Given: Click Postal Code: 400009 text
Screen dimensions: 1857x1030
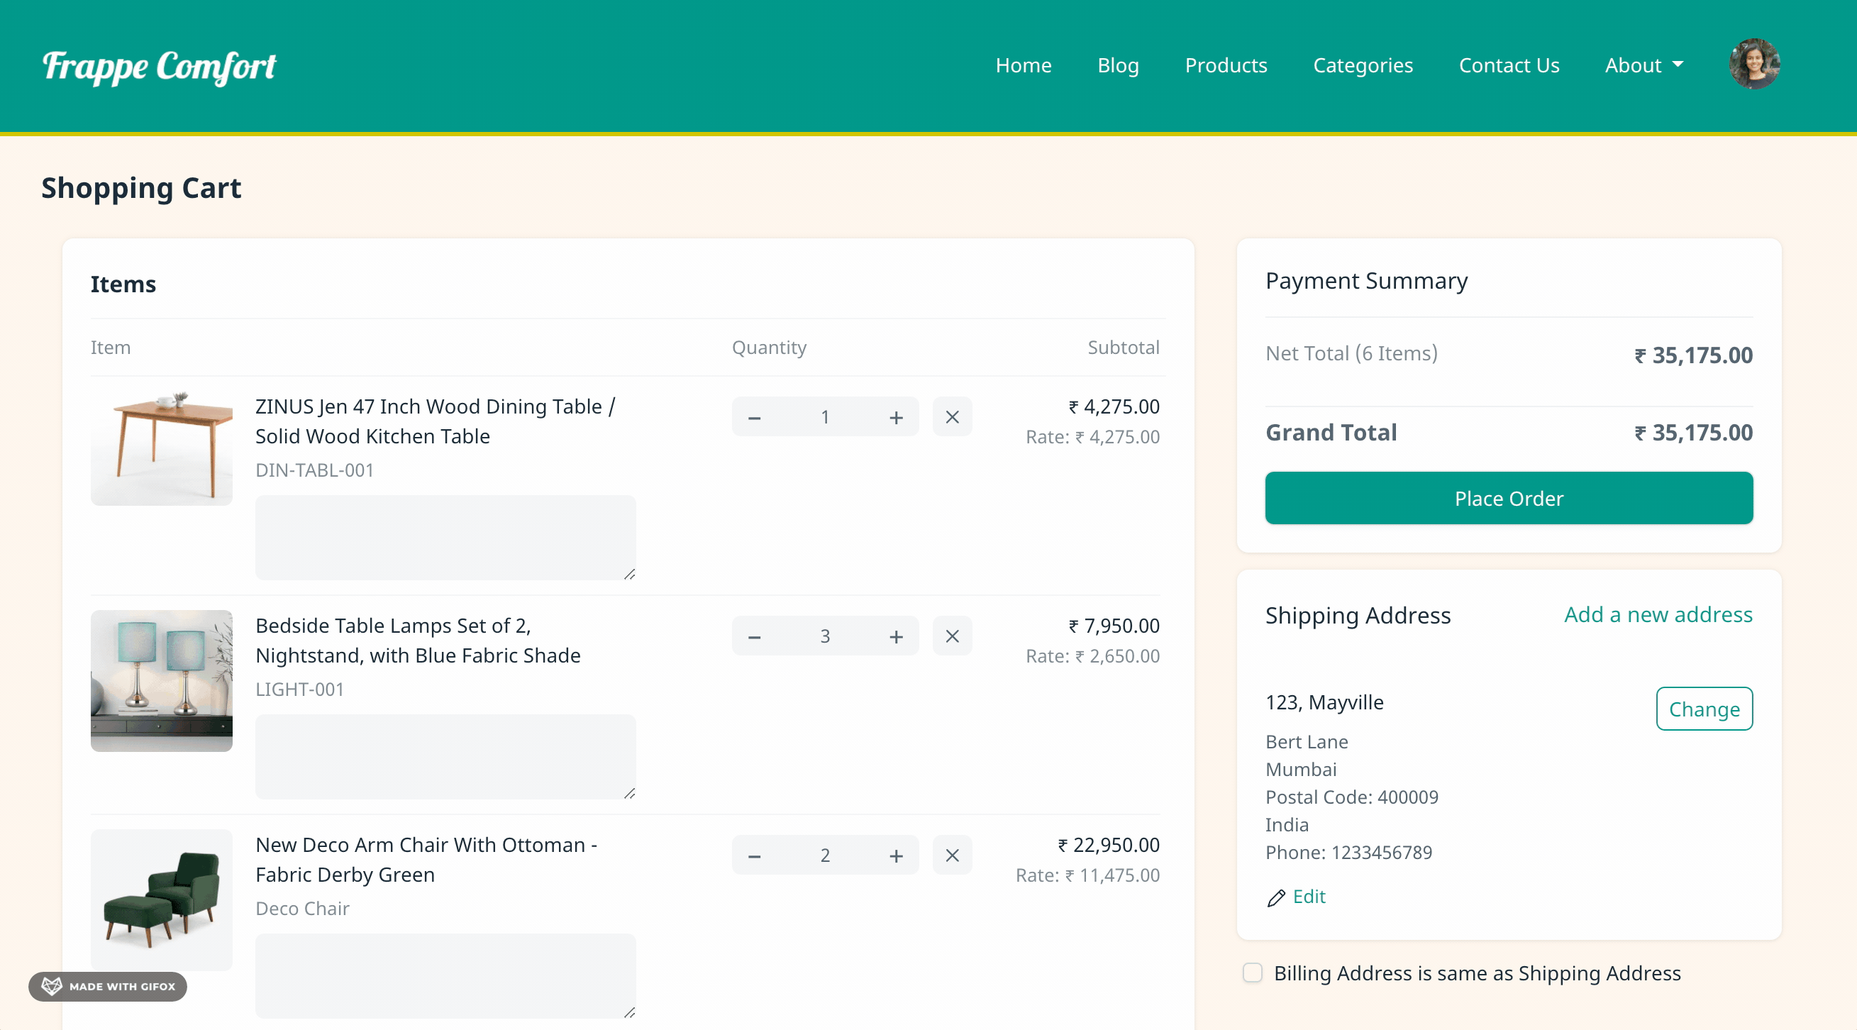Looking at the screenshot, I should [x=1352, y=797].
